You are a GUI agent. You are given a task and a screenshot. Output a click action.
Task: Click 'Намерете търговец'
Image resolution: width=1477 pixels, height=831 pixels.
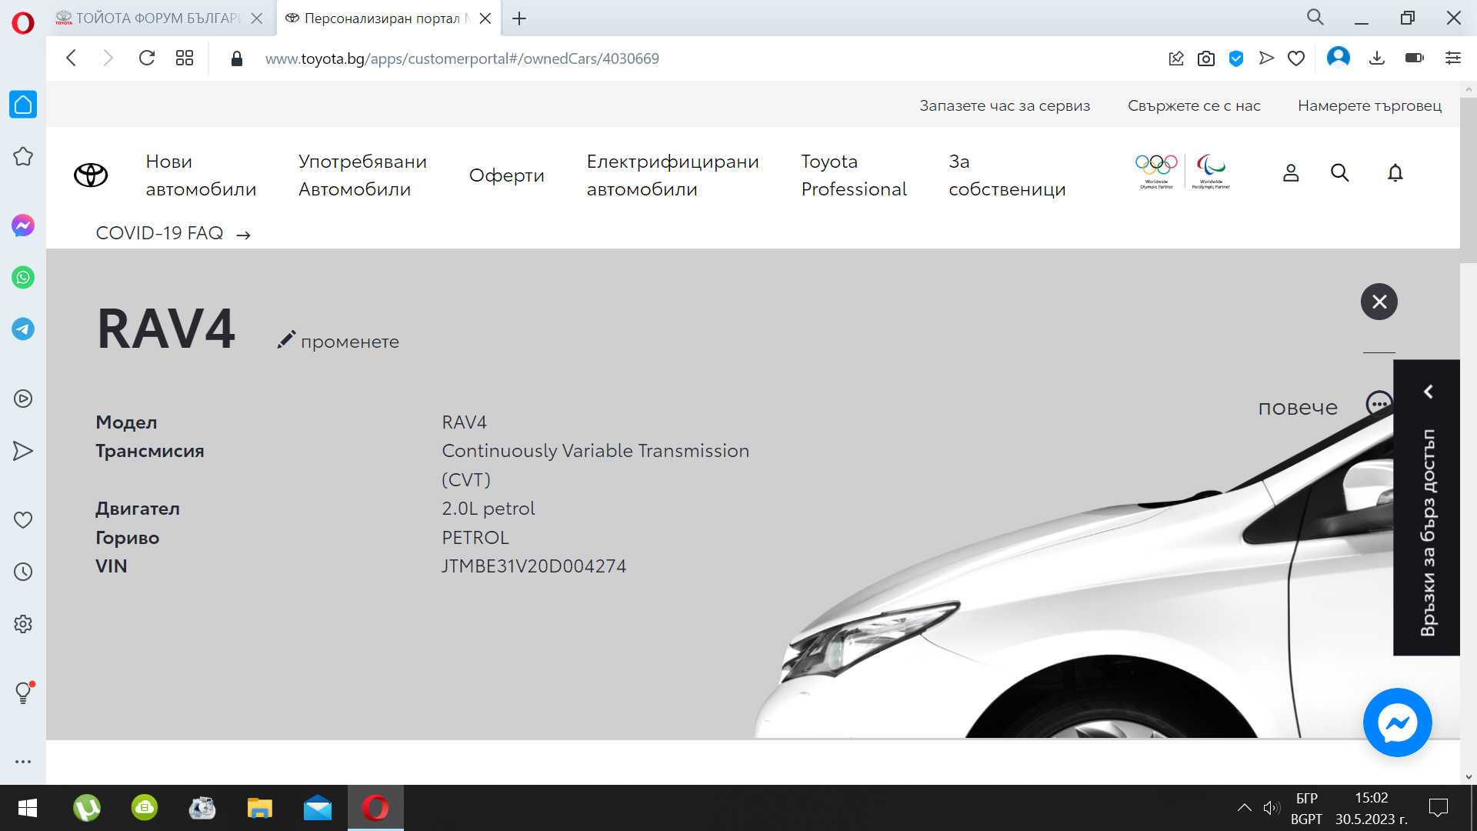(x=1370, y=105)
